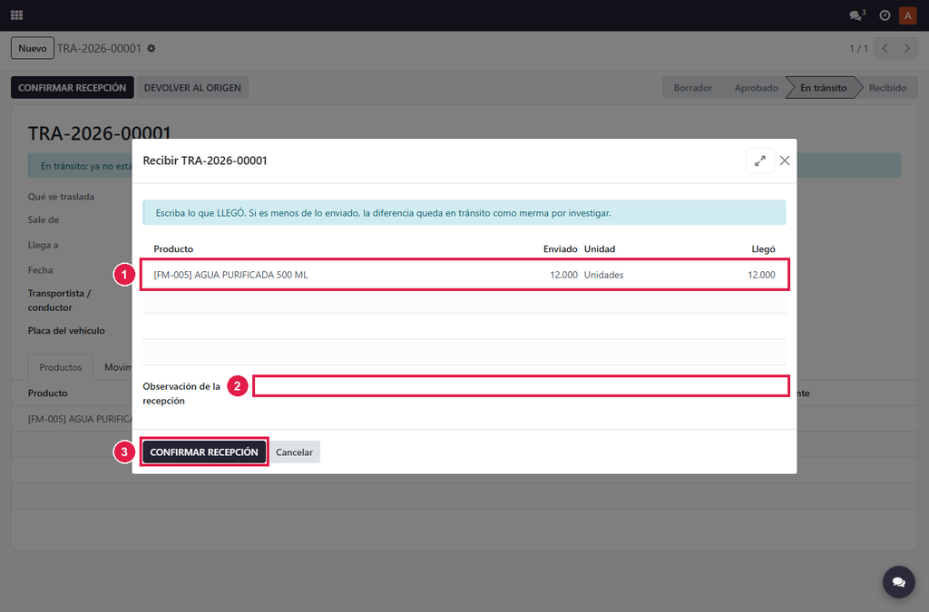This screenshot has height=612, width=929.
Task: Edit the Llegó quantity 12.000
Action: pos(761,275)
